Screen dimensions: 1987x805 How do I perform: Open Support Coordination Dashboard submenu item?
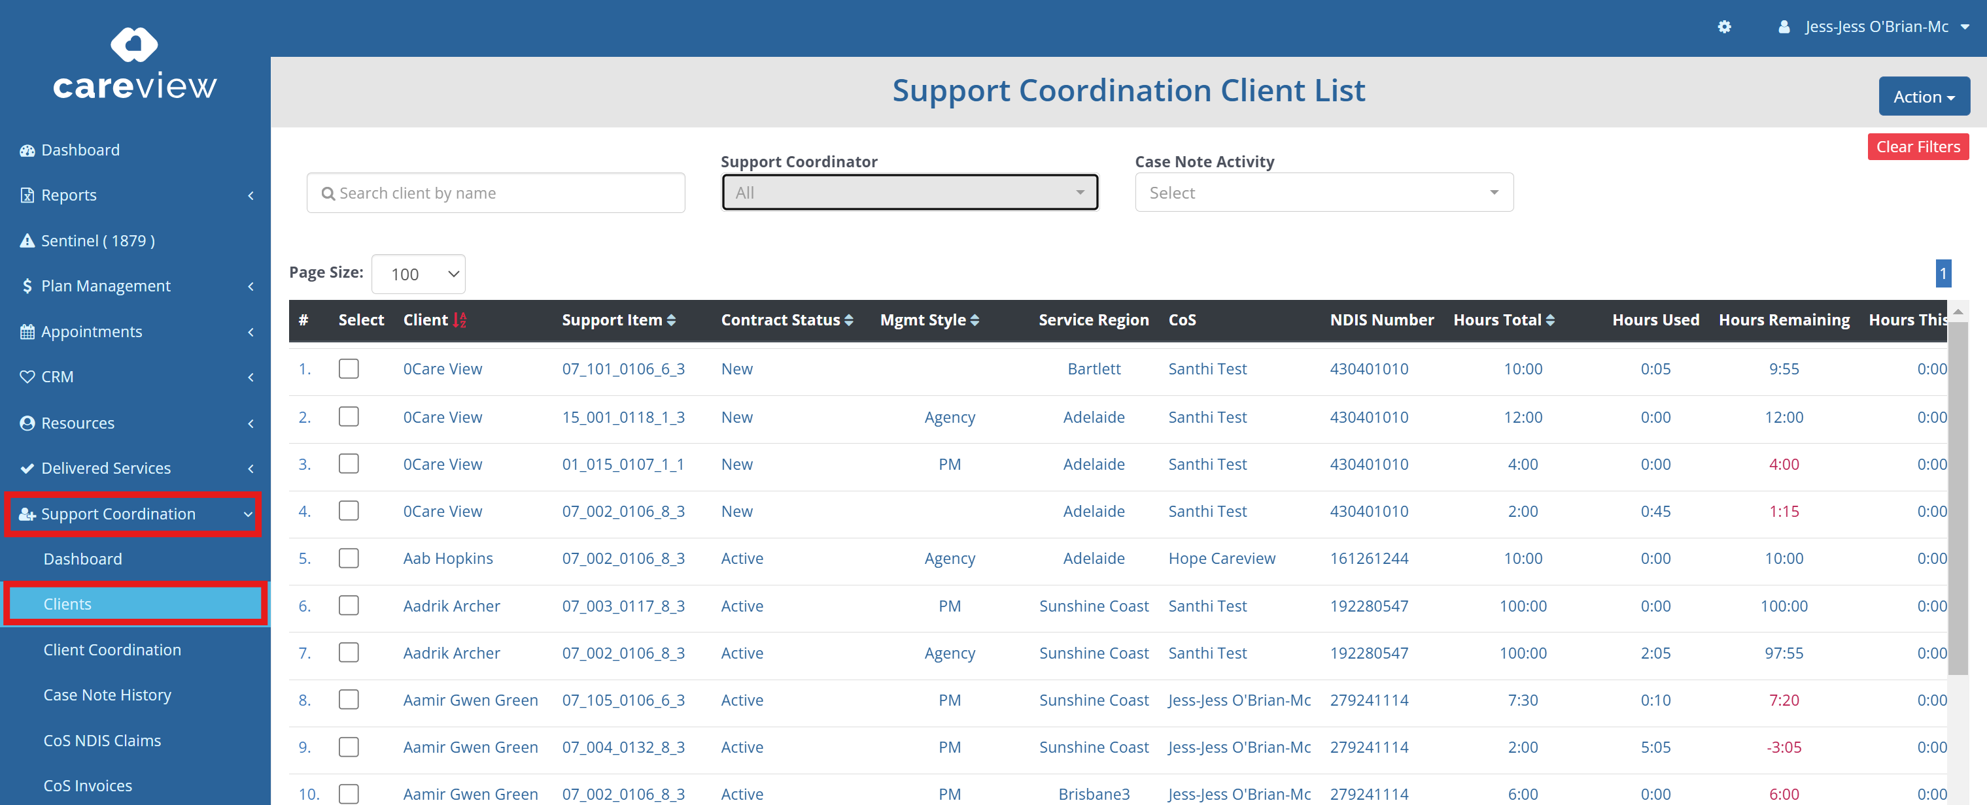pos(82,559)
